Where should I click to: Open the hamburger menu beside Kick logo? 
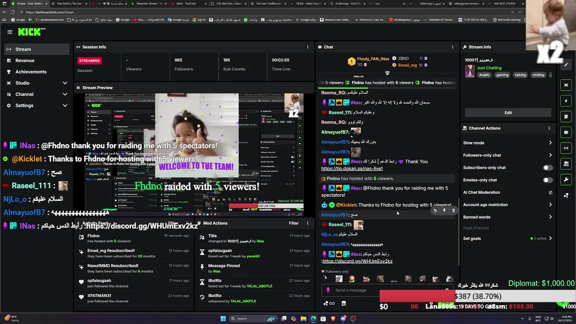coord(9,32)
